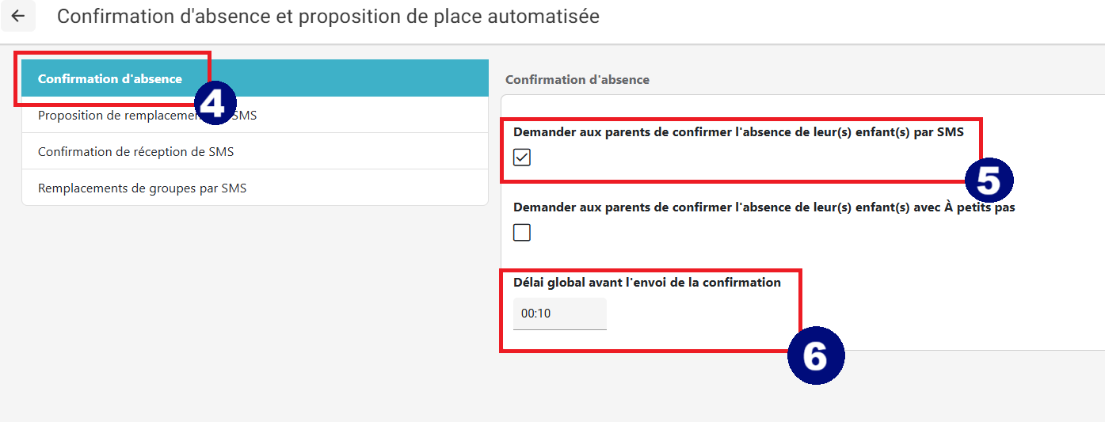Select the Confirmation d'absence sidebar tab
This screenshot has height=422, width=1105.
[255, 78]
